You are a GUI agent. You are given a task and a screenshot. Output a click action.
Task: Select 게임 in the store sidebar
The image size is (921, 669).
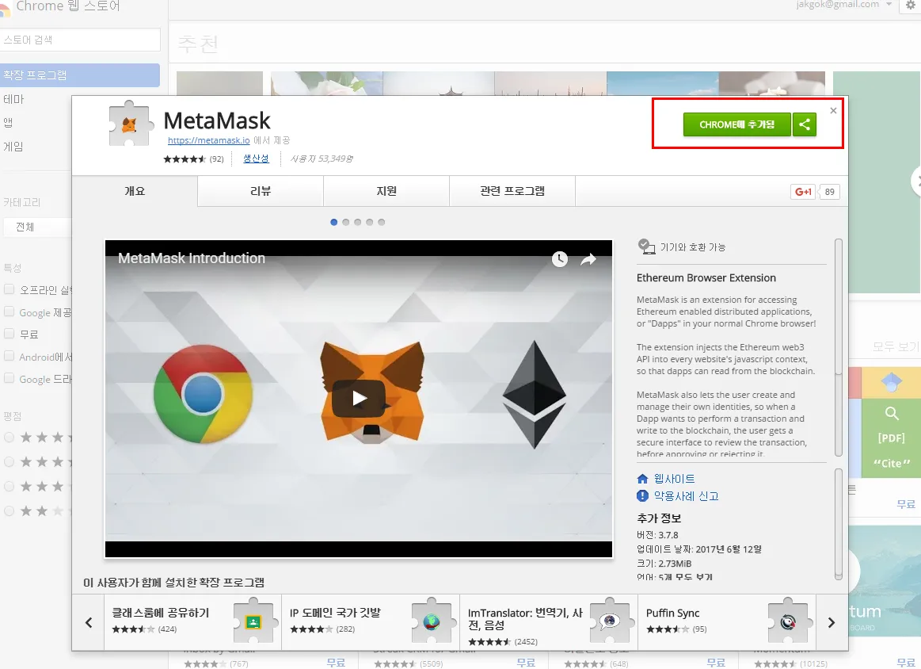(x=13, y=147)
